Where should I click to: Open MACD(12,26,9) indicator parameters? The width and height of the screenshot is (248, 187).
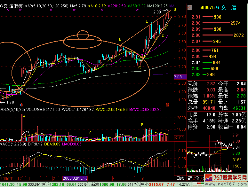tap(13, 145)
